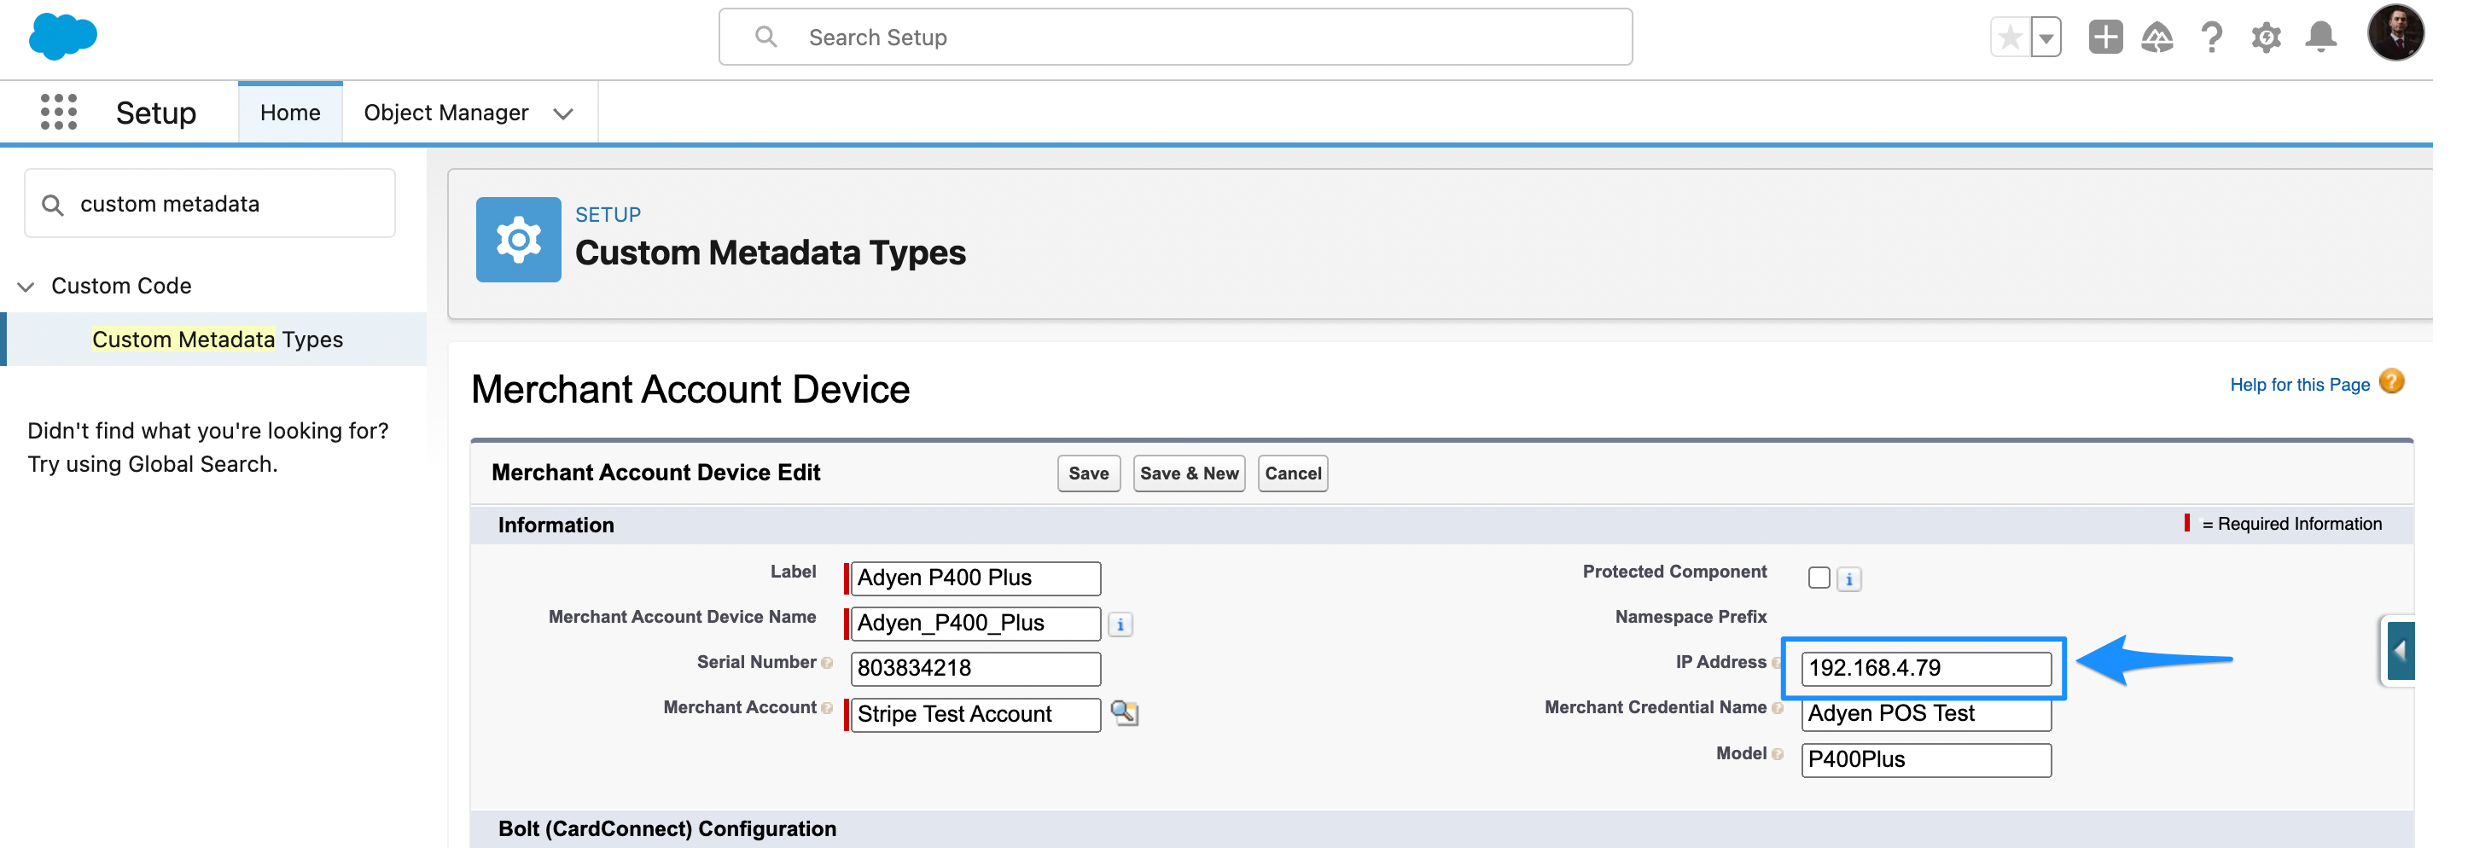Switch to the Home tab
Viewport: 2468px width, 848px height.
point(289,113)
